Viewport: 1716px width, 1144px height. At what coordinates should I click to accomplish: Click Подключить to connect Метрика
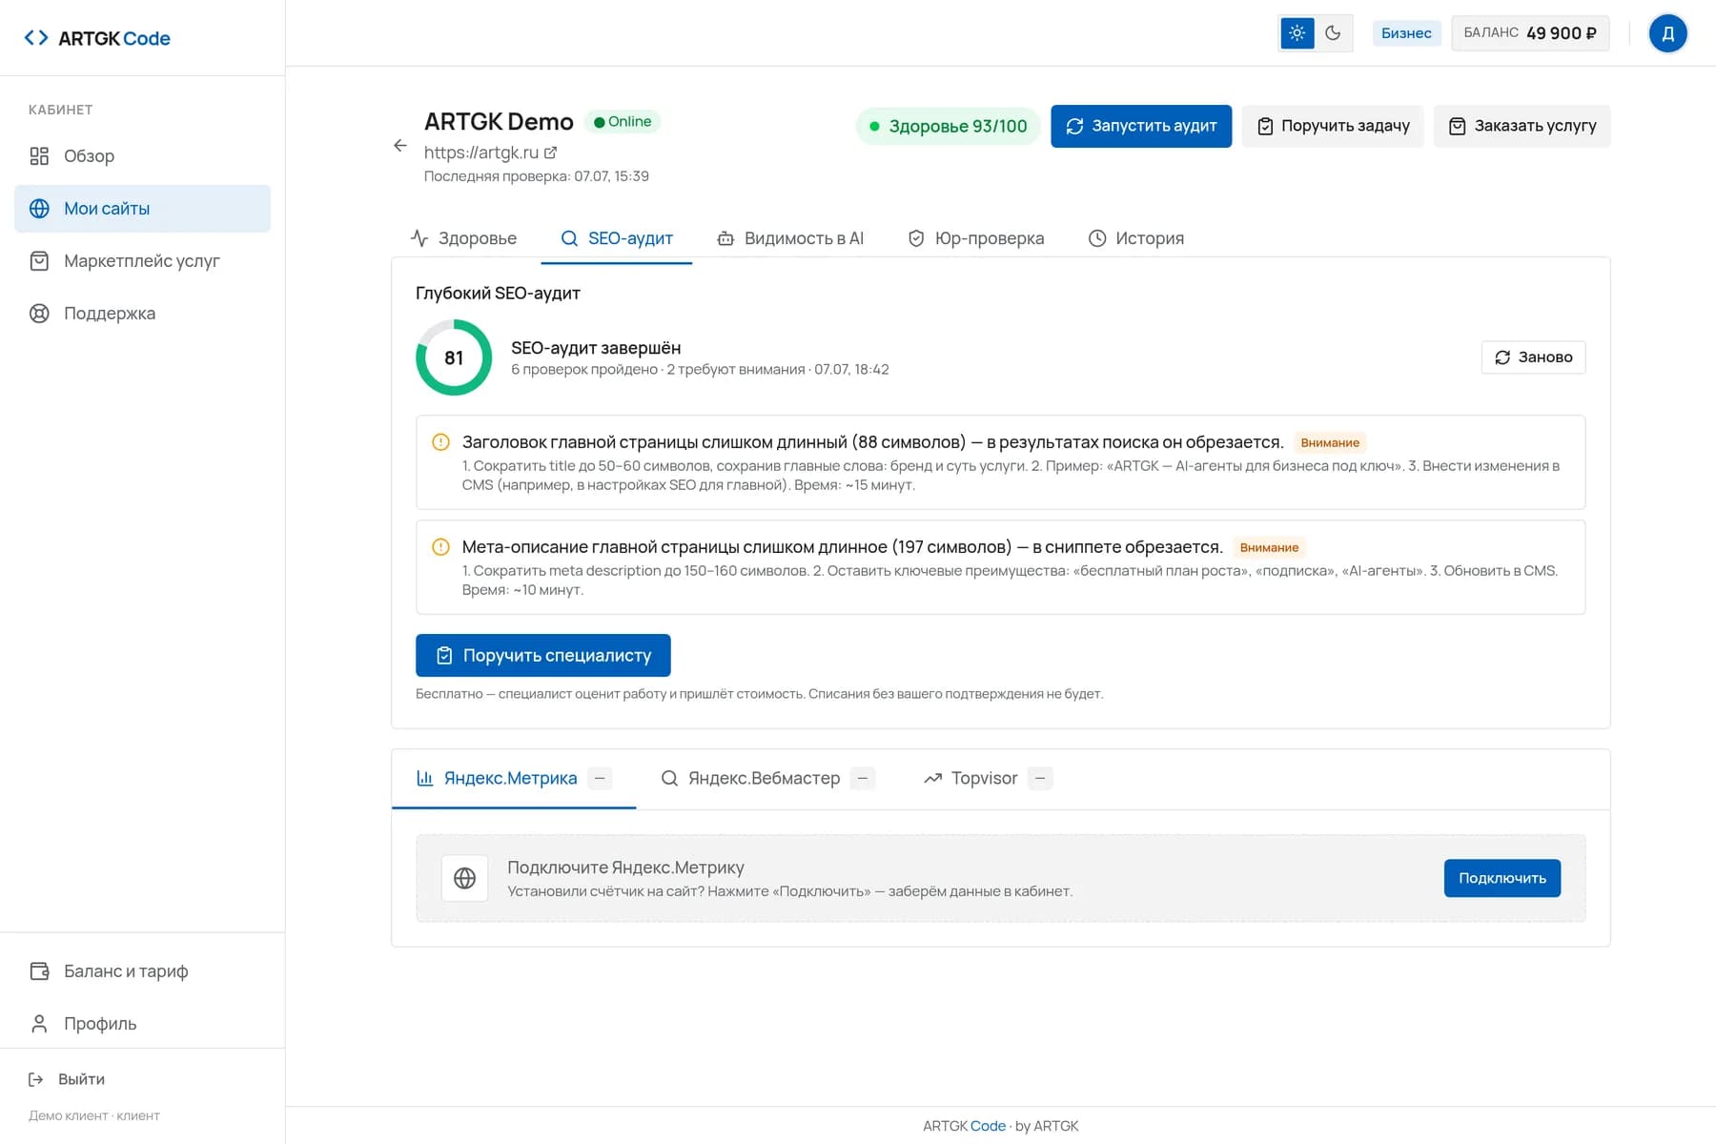[1502, 878]
